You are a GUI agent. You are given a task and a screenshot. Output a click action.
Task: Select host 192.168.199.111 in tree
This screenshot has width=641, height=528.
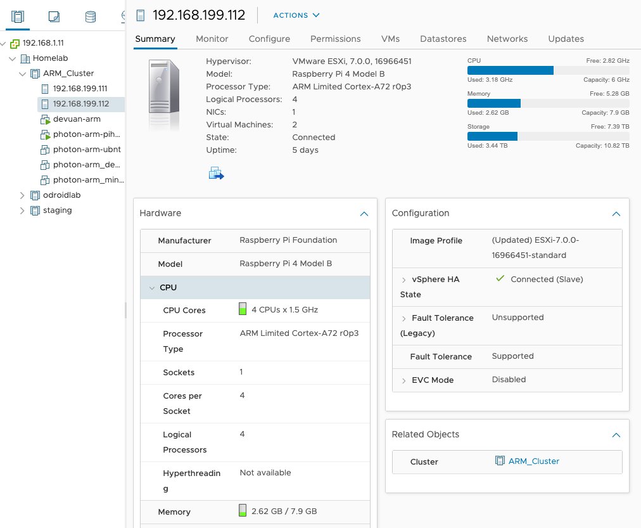tap(80, 89)
